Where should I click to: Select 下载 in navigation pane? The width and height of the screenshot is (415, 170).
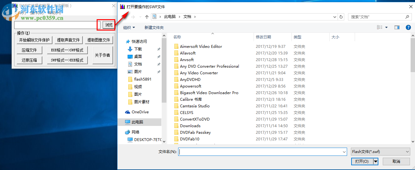tap(138, 49)
